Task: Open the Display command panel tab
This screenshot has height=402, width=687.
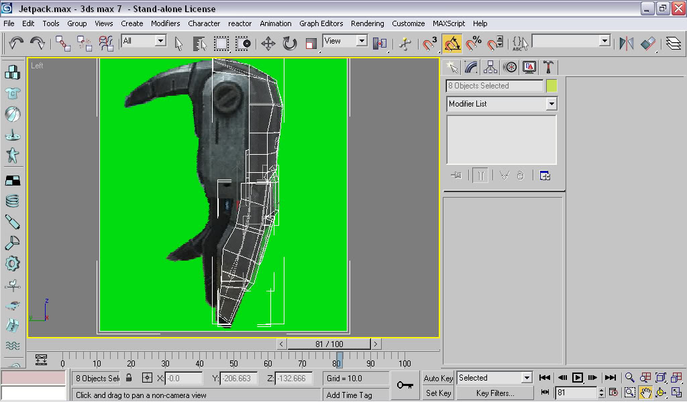Action: (x=529, y=67)
